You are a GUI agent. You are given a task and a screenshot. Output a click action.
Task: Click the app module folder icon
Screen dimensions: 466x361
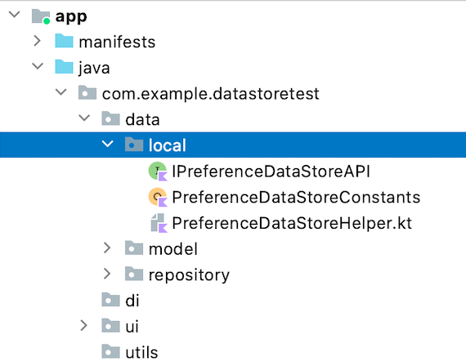point(41,16)
